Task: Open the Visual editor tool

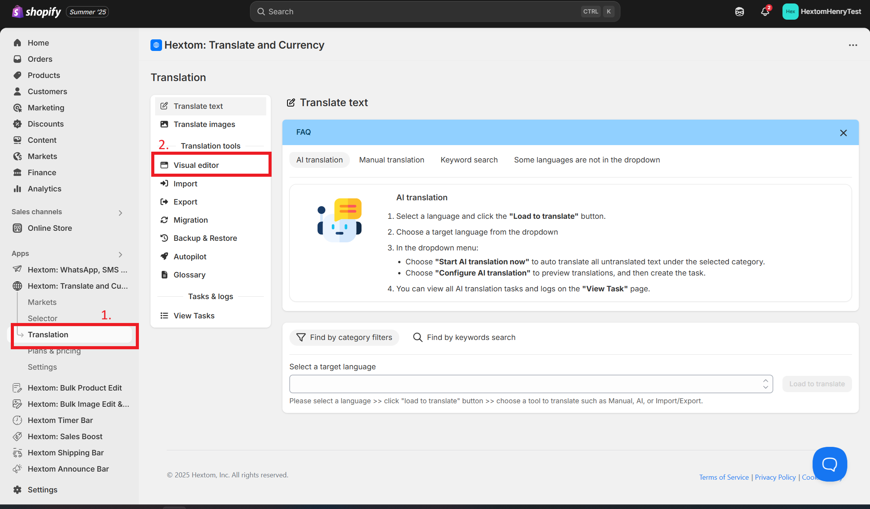Action: [210, 165]
